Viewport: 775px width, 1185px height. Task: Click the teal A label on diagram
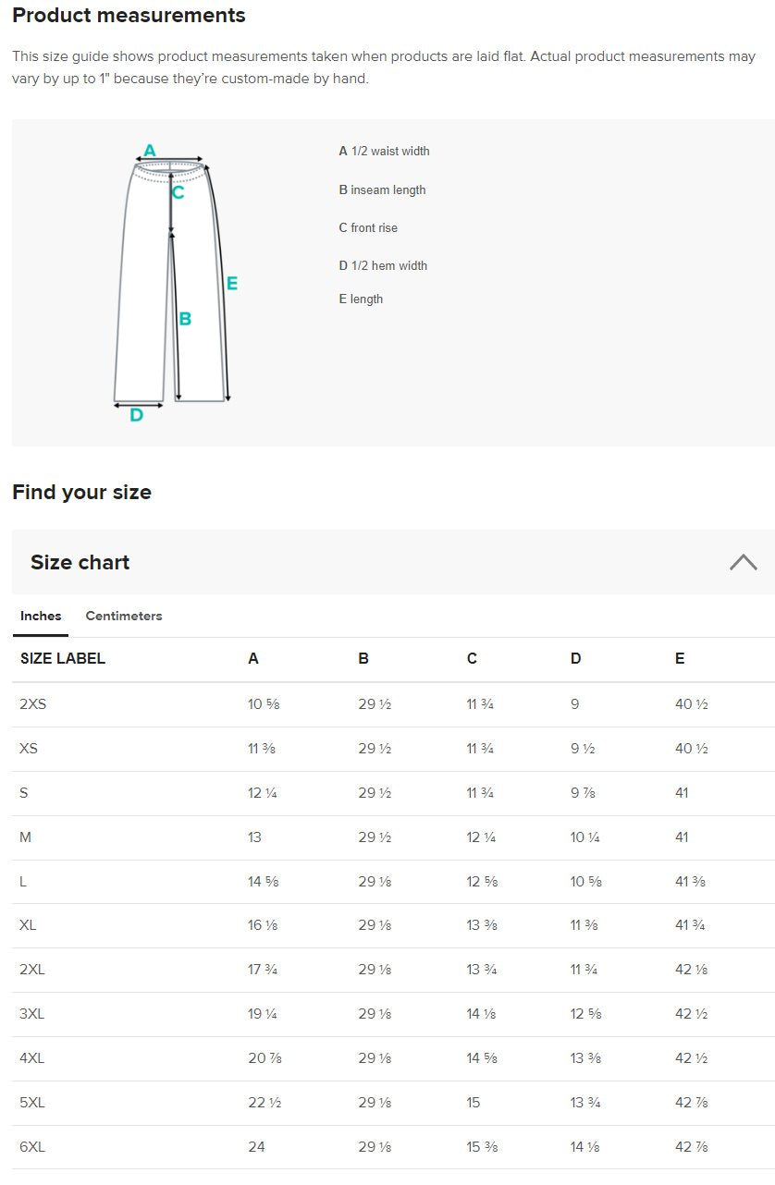(x=150, y=151)
